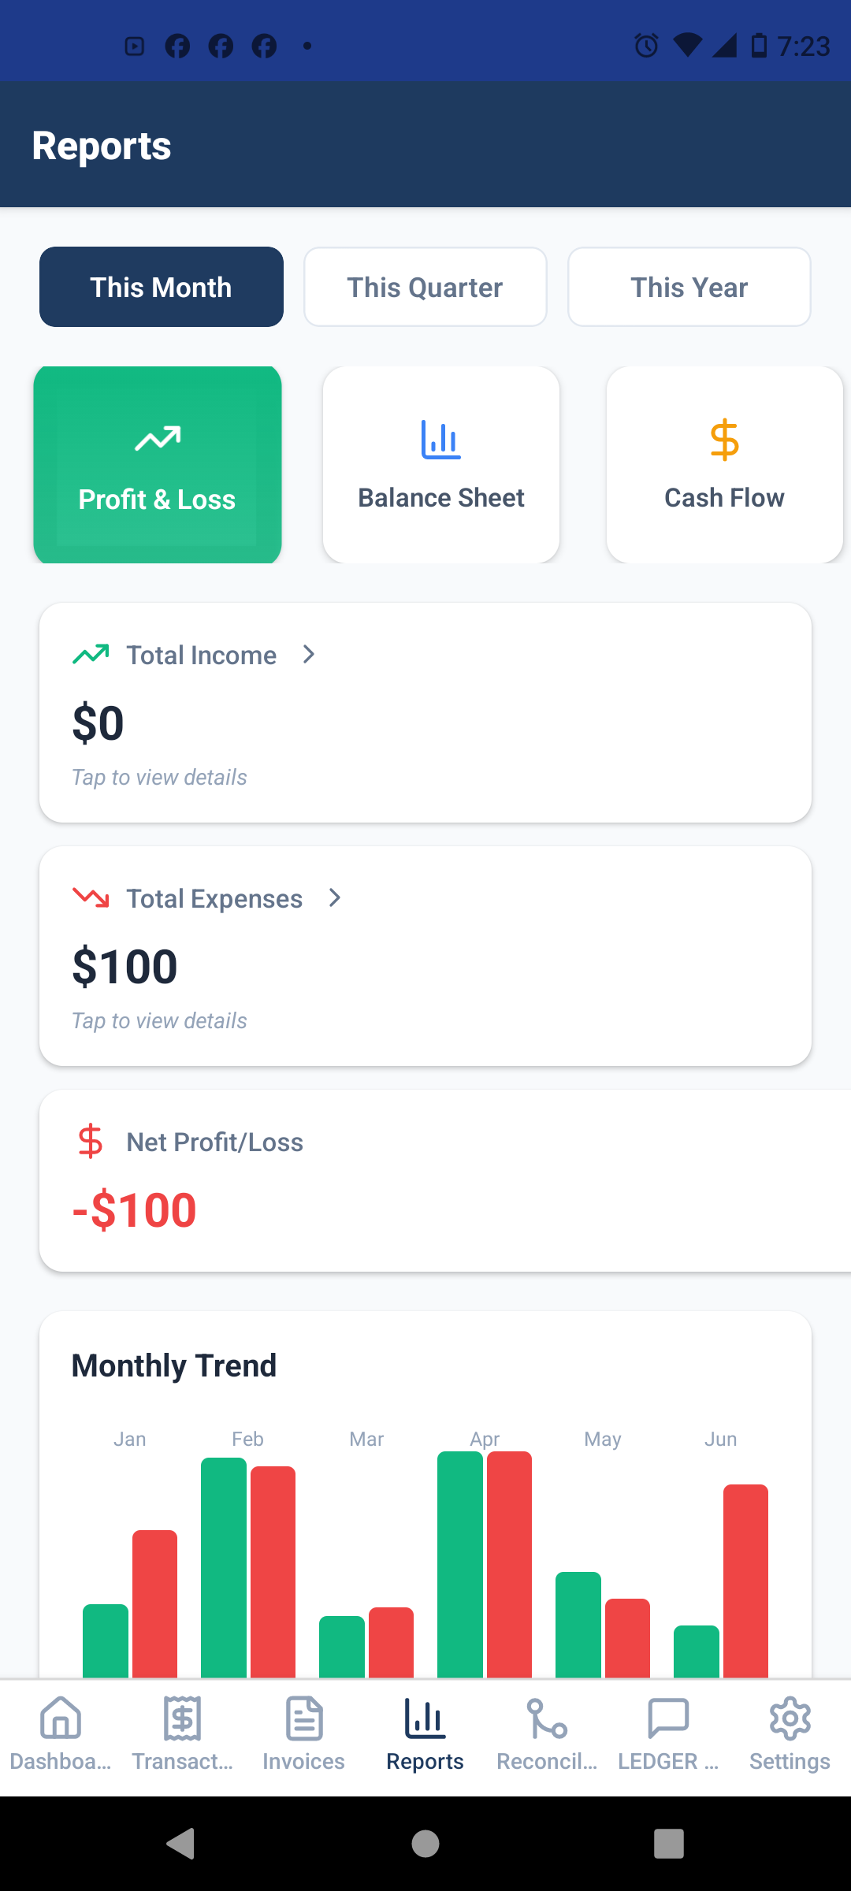Tap the Reports bar chart icon
Image resolution: width=851 pixels, height=1891 pixels.
click(425, 1718)
